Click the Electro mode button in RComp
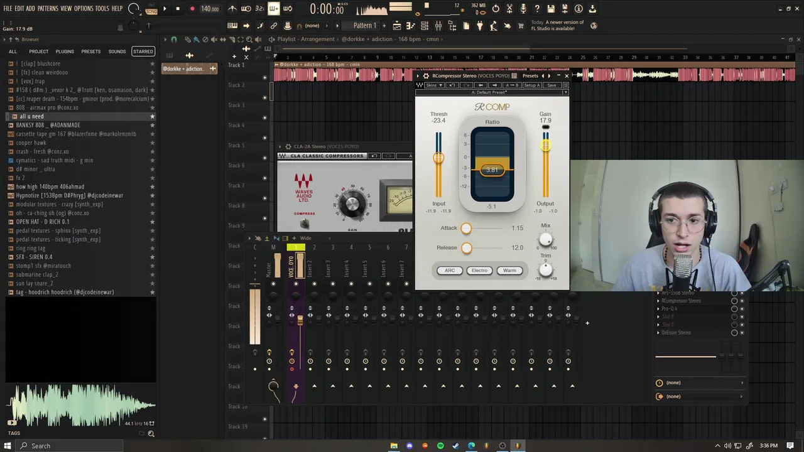Viewport: 804px width, 452px height. pyautogui.click(x=479, y=271)
